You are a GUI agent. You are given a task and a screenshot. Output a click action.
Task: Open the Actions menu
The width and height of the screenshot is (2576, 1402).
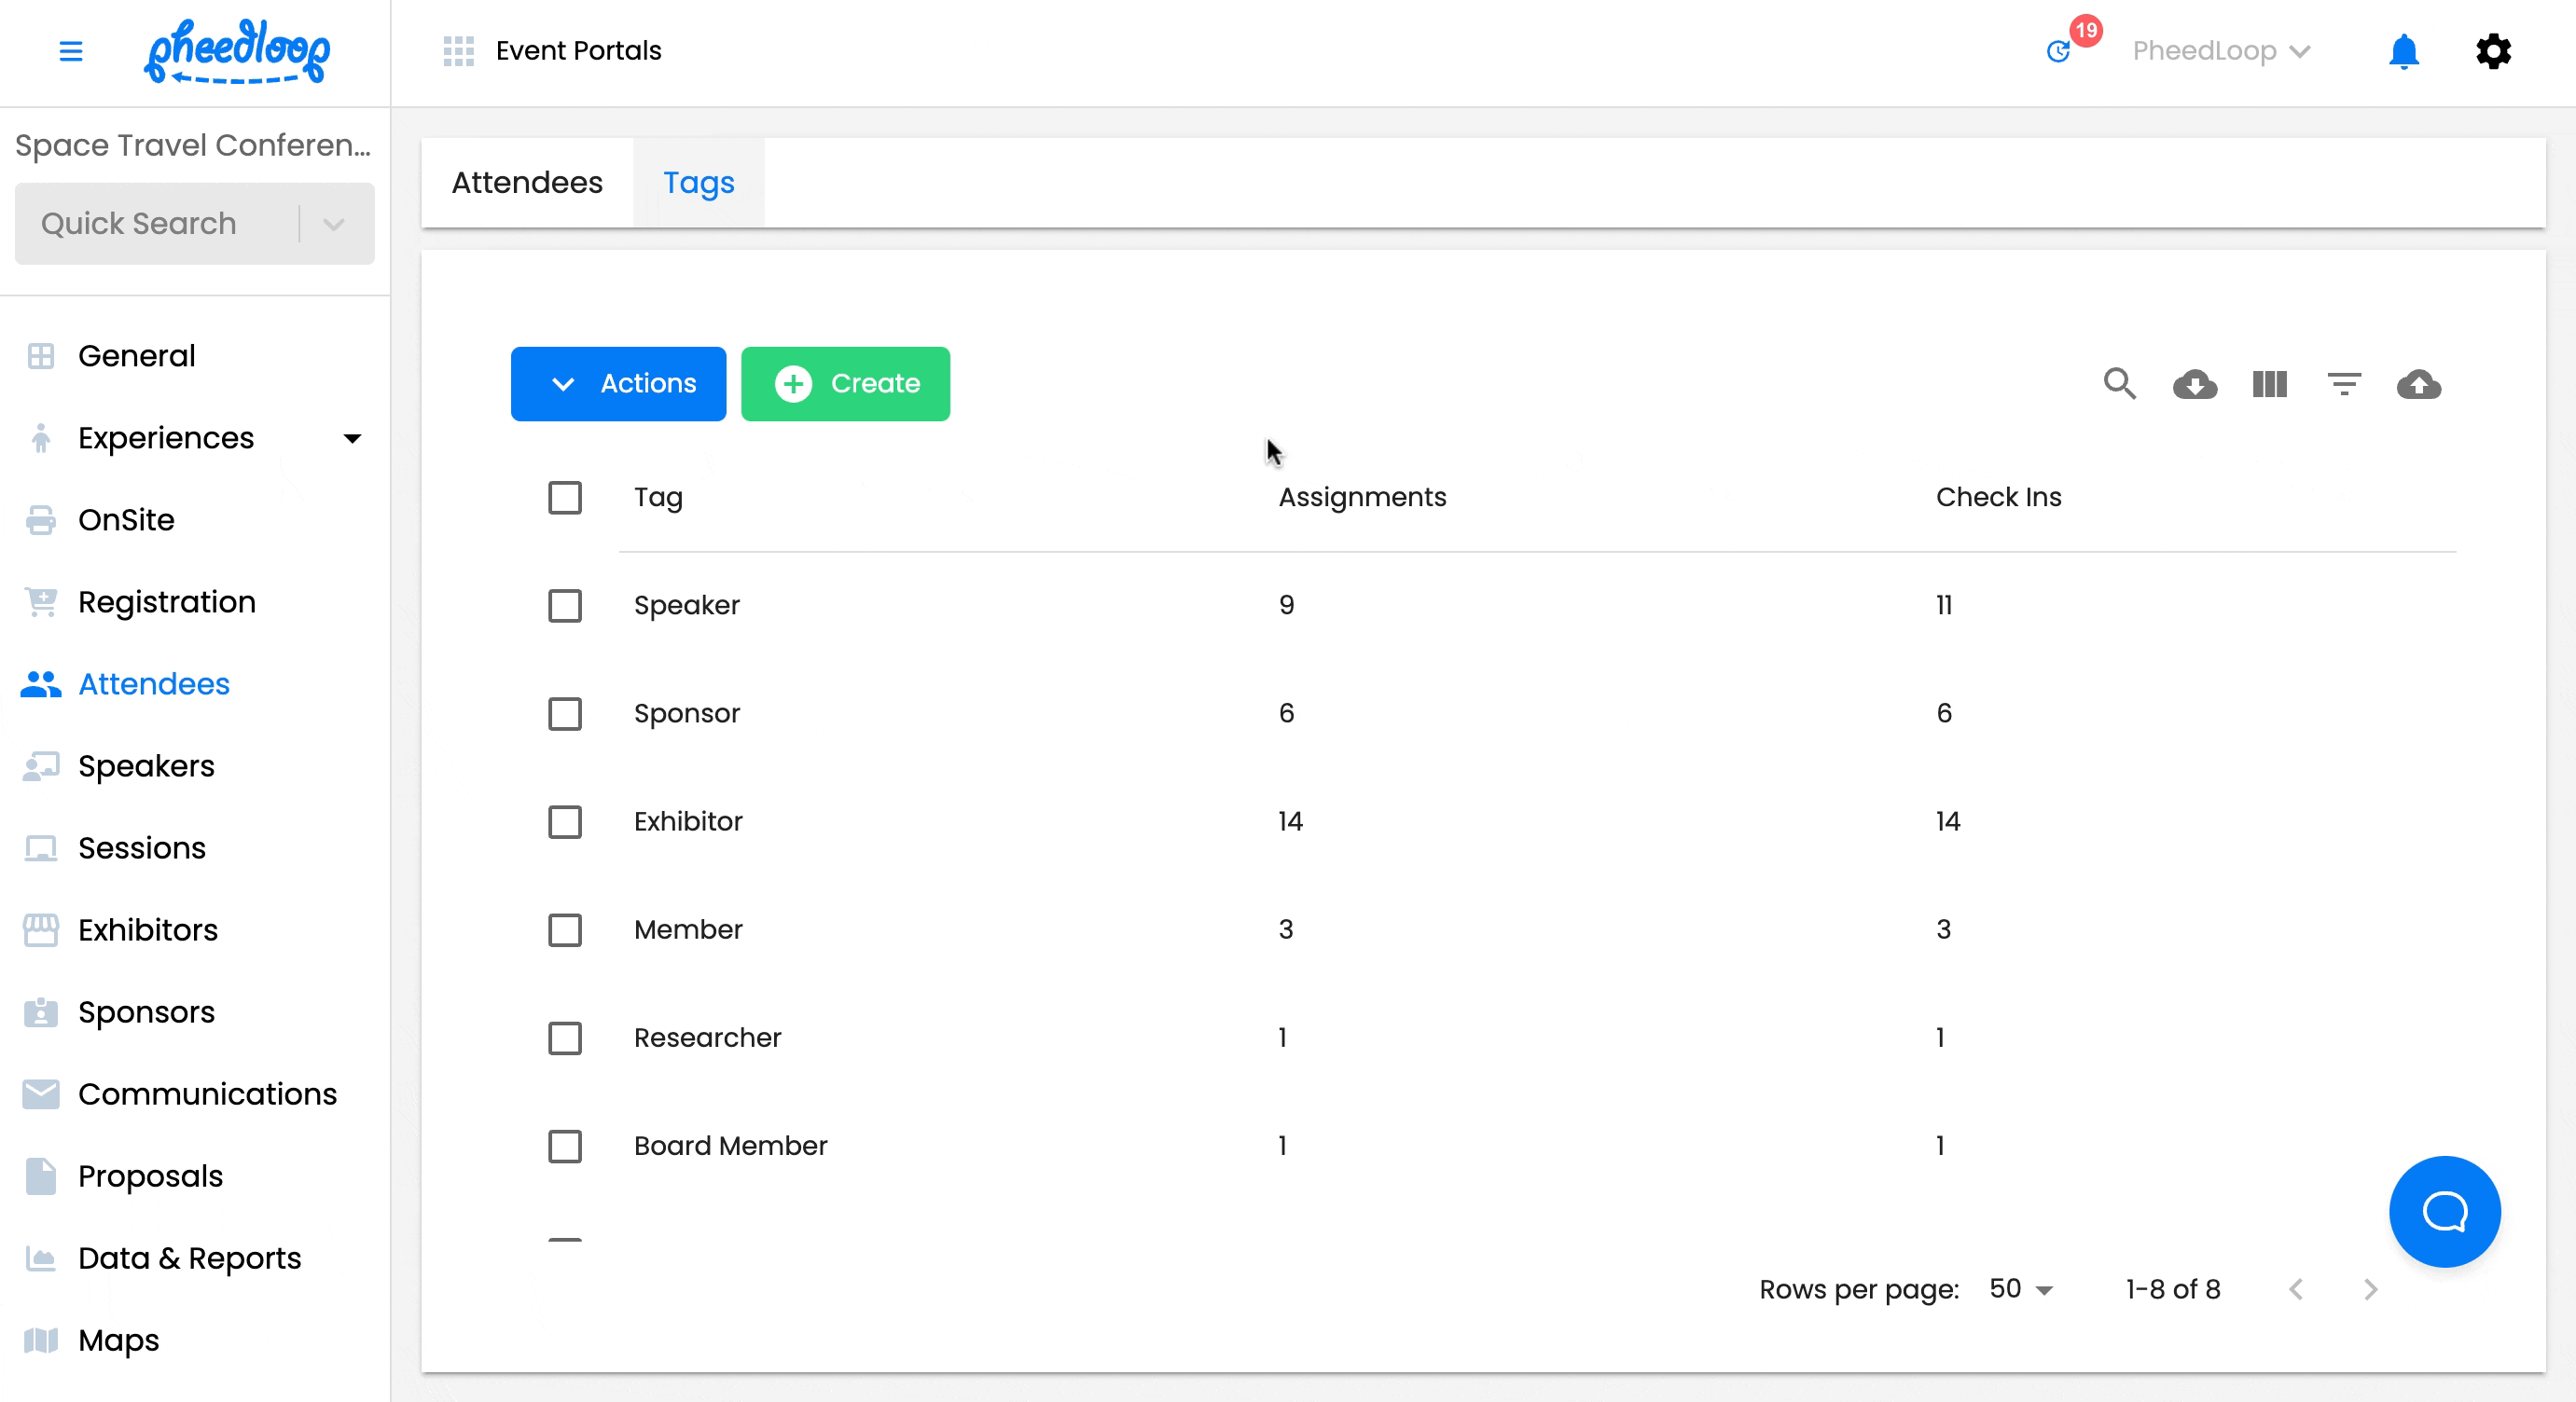point(618,384)
